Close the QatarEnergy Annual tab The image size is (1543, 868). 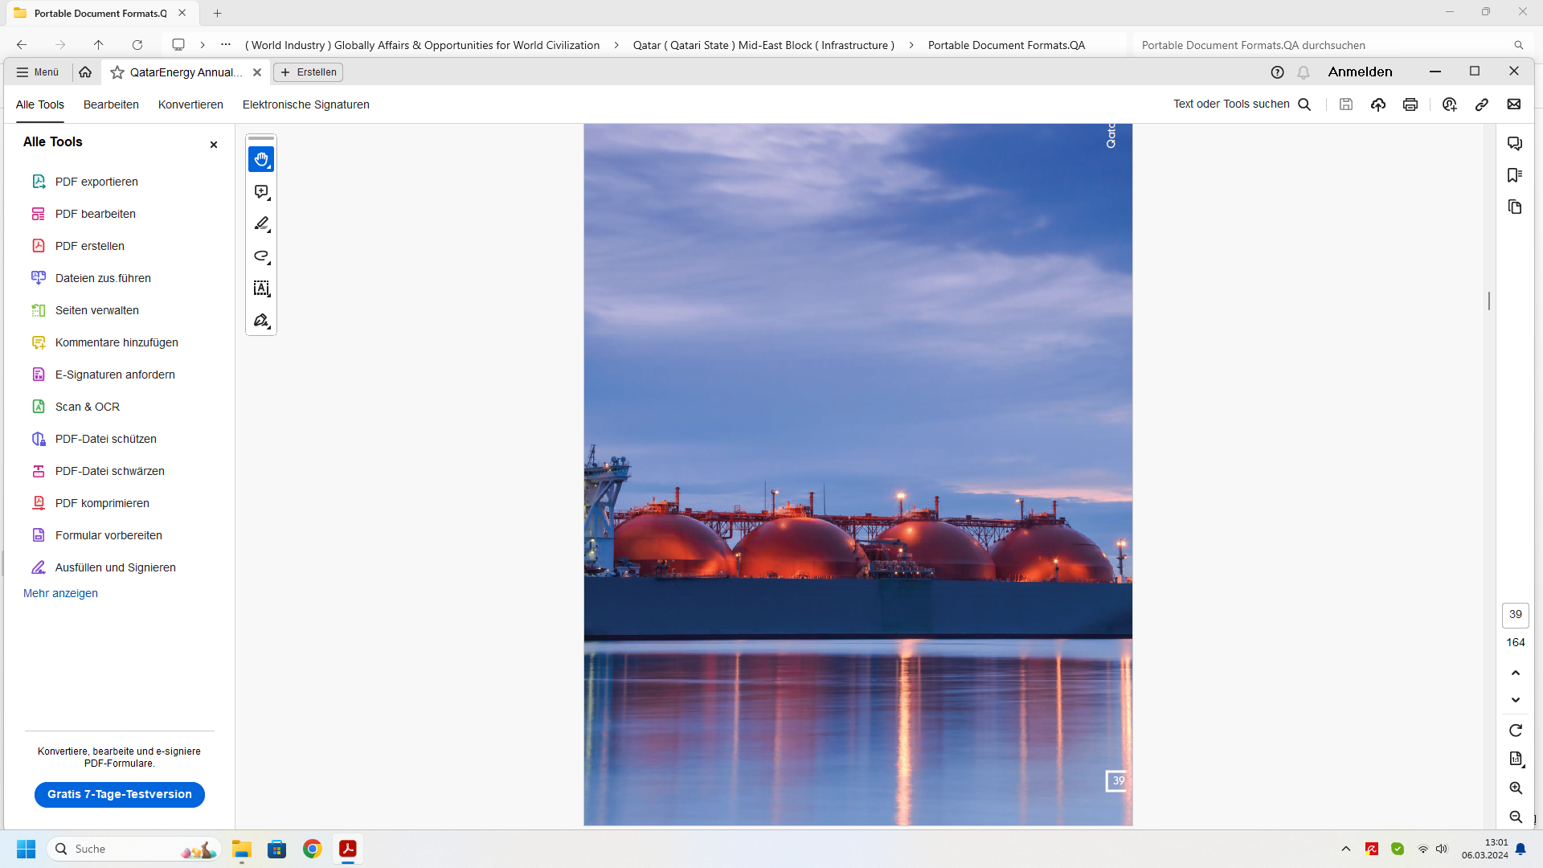click(257, 72)
